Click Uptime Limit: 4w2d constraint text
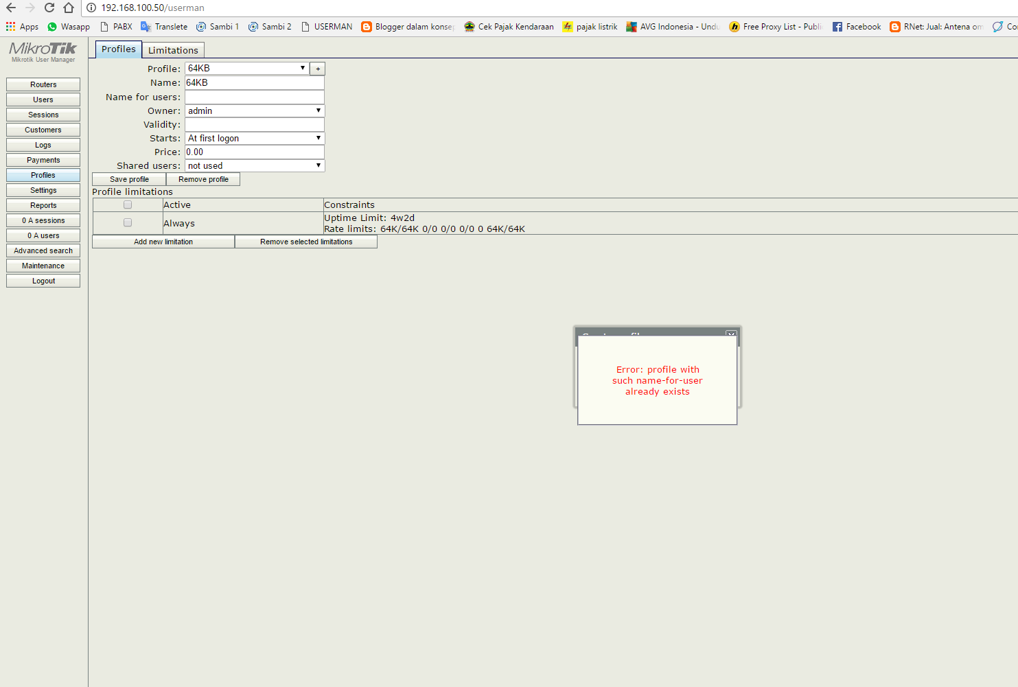 [x=369, y=218]
